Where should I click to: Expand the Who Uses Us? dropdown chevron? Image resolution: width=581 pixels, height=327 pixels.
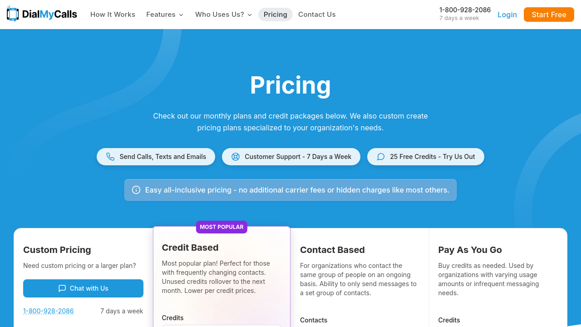click(250, 15)
